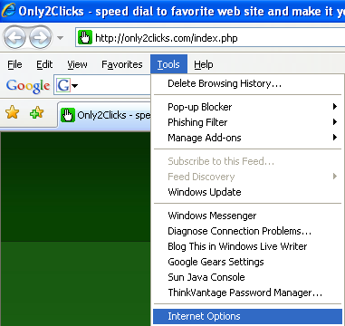Click the Google toolbar logo
The width and height of the screenshot is (345, 326).
pyautogui.click(x=28, y=85)
